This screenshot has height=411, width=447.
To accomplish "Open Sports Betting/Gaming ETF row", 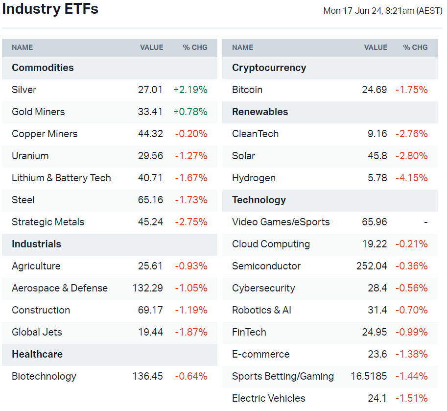I will coord(282,376).
